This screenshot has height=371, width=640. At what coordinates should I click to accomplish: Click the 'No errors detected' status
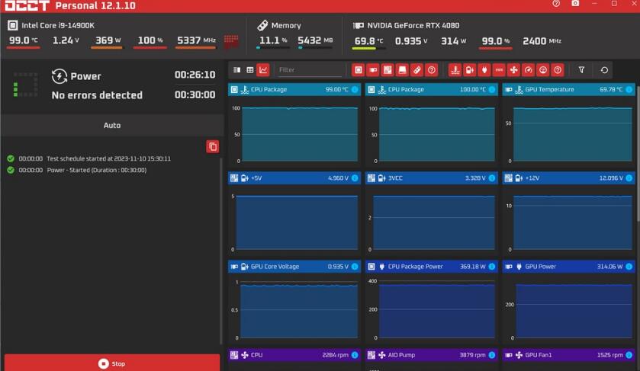(x=97, y=95)
